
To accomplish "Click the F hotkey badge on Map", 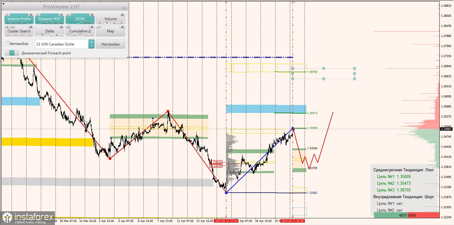I will click(x=99, y=27).
